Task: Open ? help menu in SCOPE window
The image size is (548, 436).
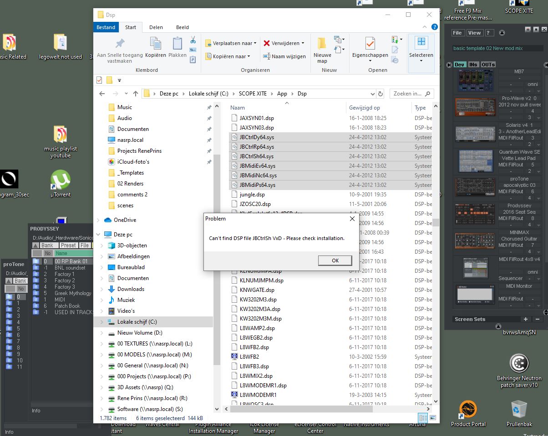Action: pyautogui.click(x=489, y=33)
